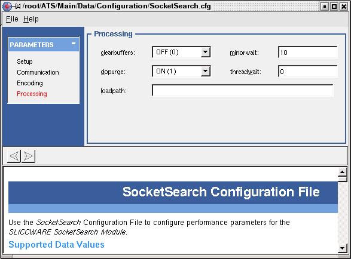Click the 'minorwait:' label

(244, 53)
